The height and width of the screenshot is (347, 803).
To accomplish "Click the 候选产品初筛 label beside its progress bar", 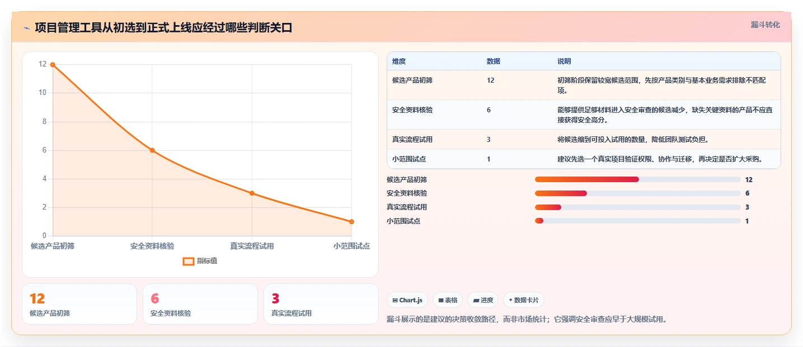I will coord(407,179).
